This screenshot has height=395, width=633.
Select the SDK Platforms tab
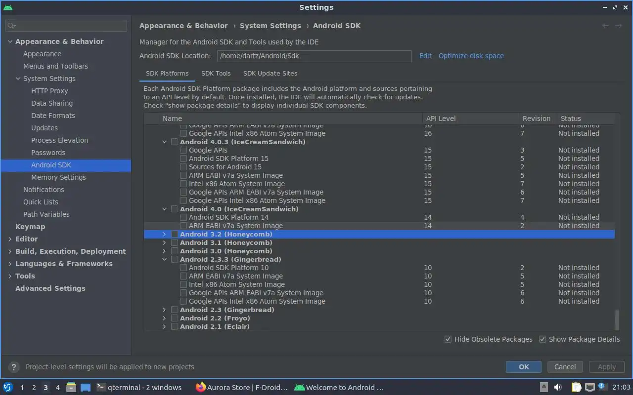(167, 73)
